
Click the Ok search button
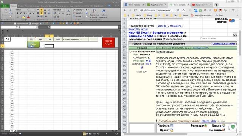click(x=235, y=35)
